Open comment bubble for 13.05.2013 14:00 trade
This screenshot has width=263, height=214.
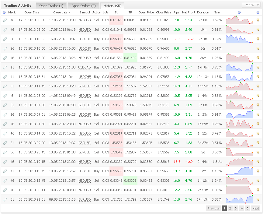click(258, 133)
